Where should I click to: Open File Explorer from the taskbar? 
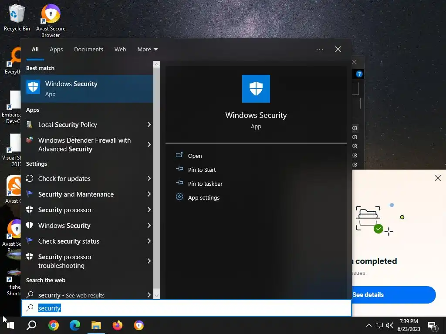pyautogui.click(x=96, y=325)
